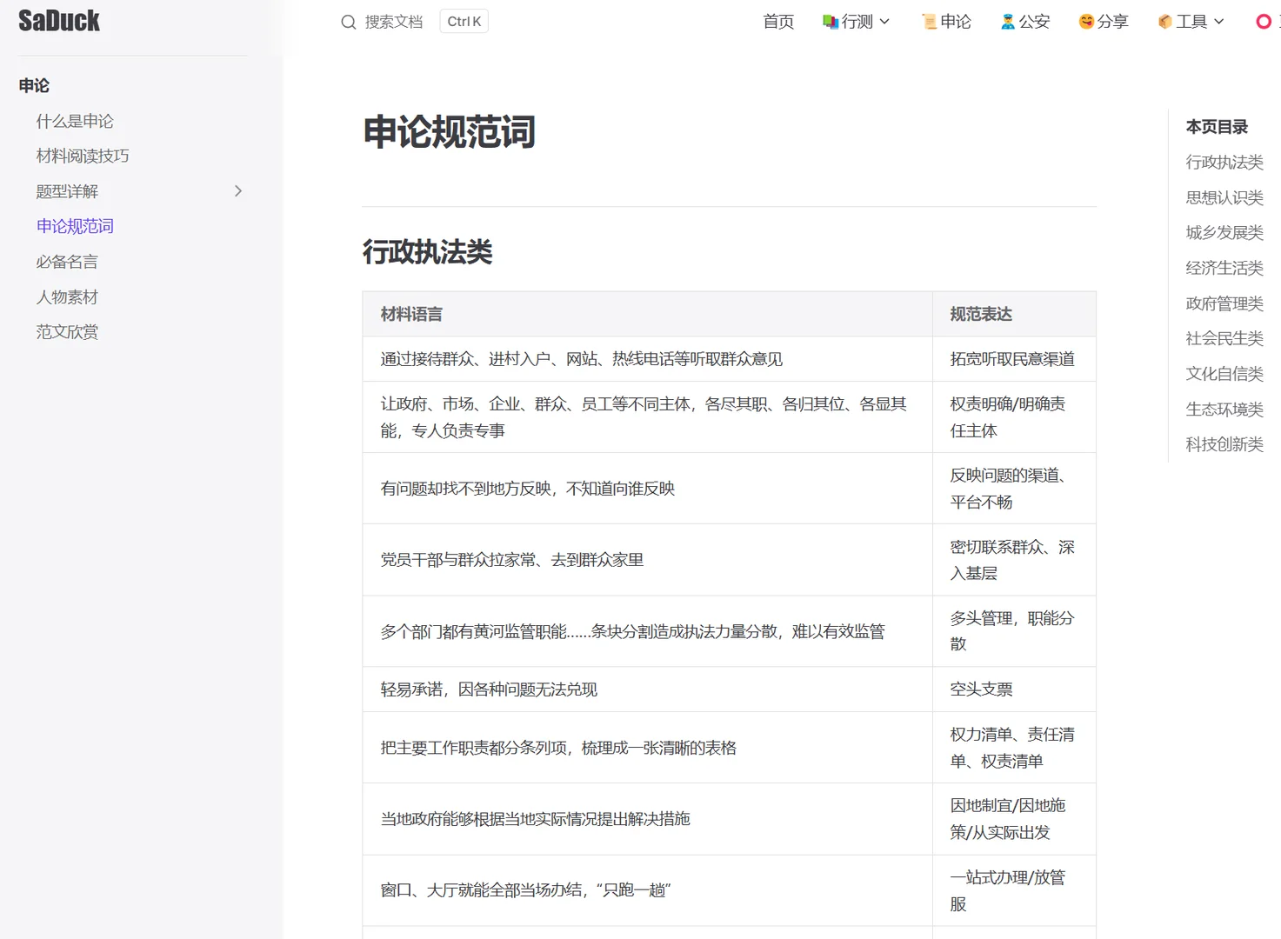1281x939 pixels.
Task: Click the SaDuck logo
Action: tap(57, 20)
